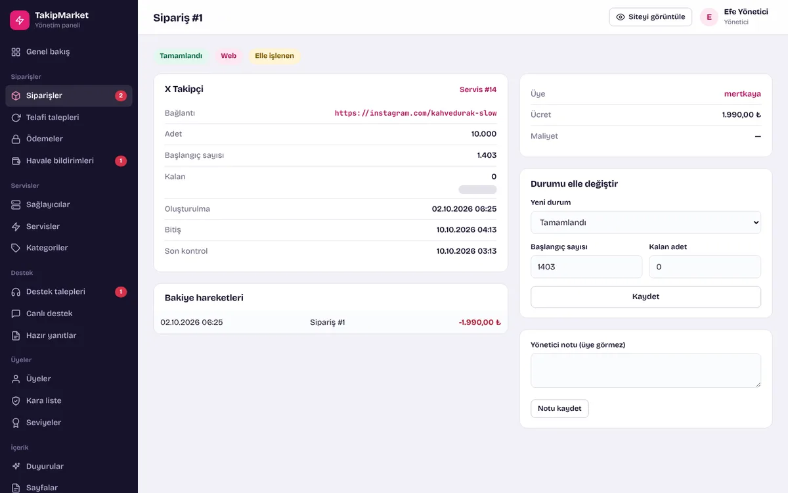Click the Efe Yönetici avatar
Viewport: 788px width, 493px height.
point(709,17)
